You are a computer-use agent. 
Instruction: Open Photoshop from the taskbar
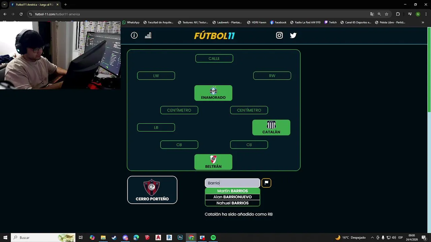pos(180,238)
